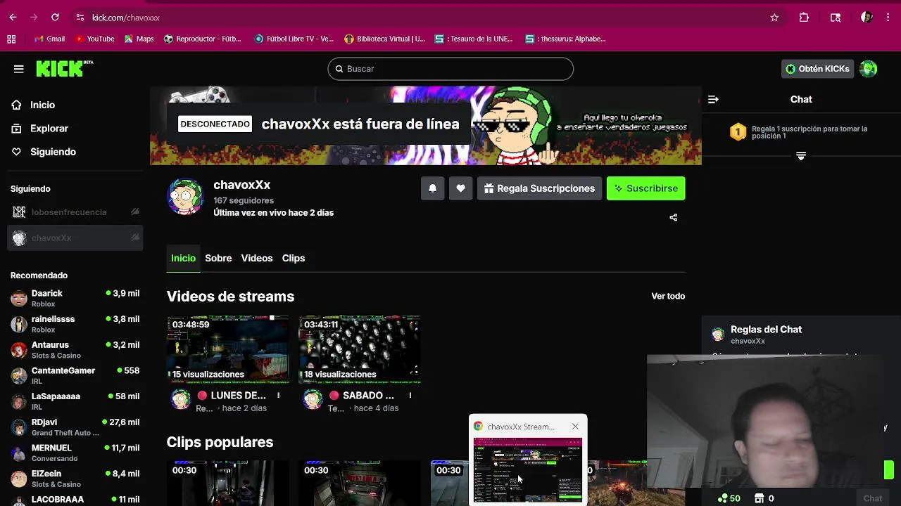Open options menu for LUNES DE video
Image resolution: width=901 pixels, height=506 pixels.
pos(279,396)
